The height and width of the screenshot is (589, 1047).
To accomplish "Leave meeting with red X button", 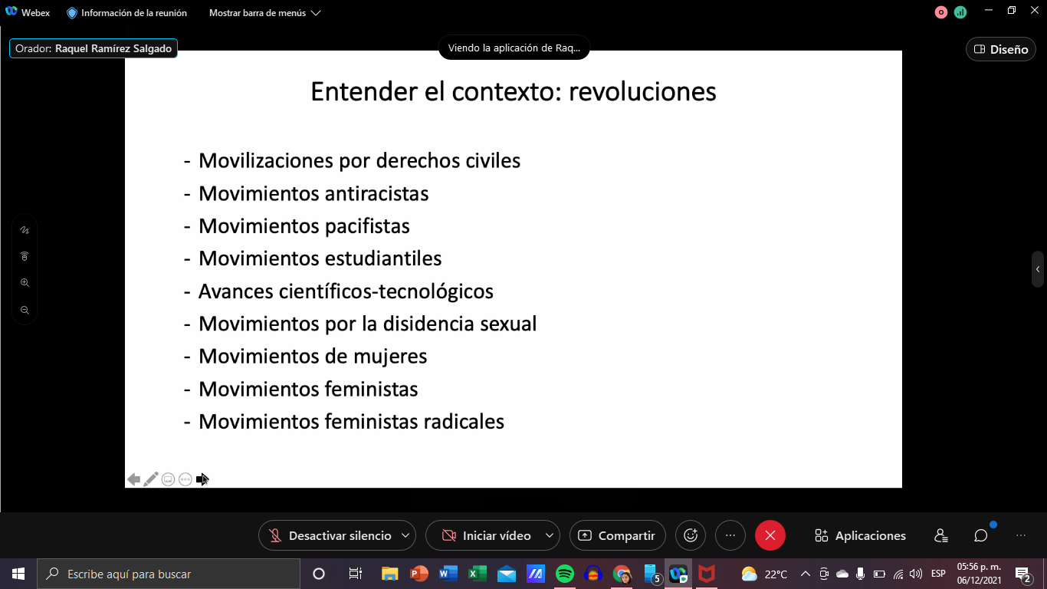I will tap(770, 535).
